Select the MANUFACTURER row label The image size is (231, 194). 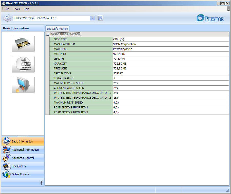click(x=81, y=44)
